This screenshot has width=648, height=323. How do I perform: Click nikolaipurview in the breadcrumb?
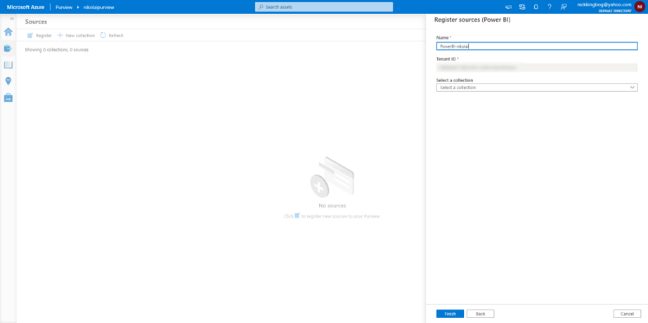(x=99, y=7)
